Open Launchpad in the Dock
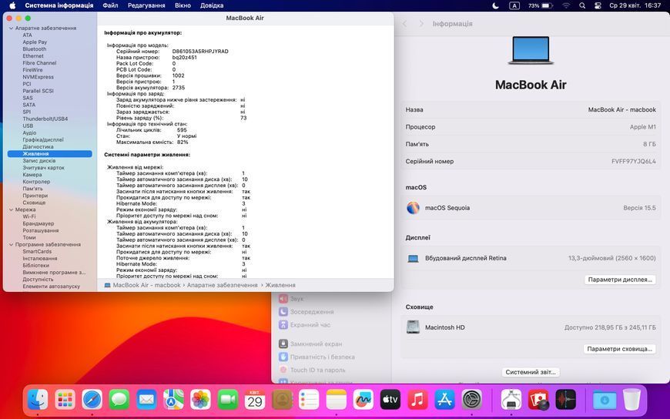The image size is (670, 419). coord(65,401)
